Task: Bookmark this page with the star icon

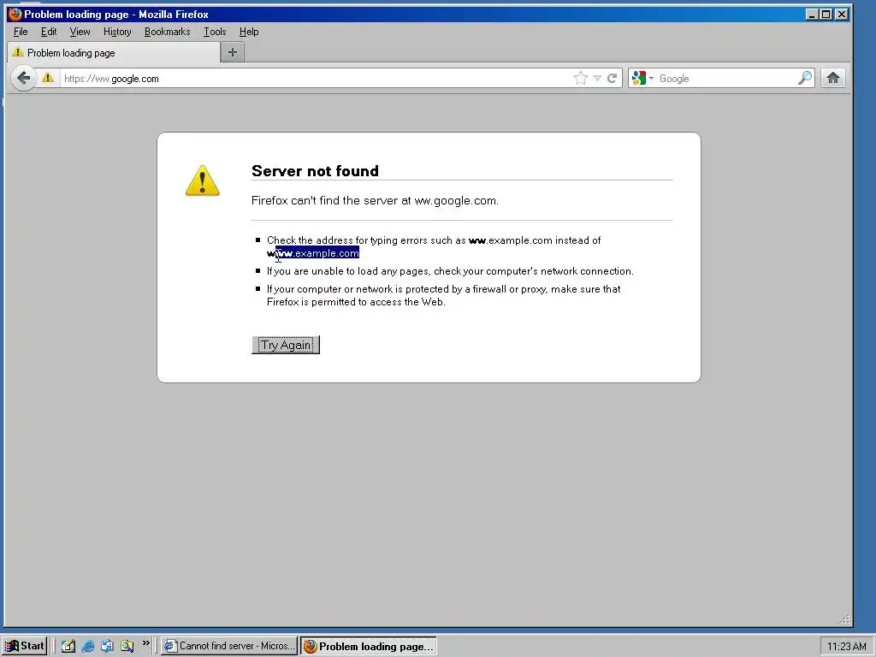Action: 581,78
